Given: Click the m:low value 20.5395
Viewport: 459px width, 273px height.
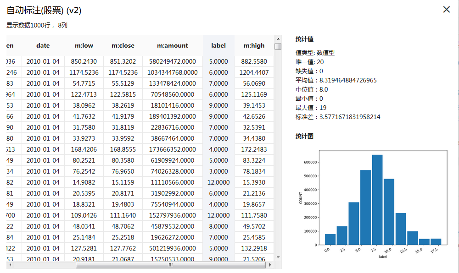Looking at the screenshot, I should coord(84,194).
